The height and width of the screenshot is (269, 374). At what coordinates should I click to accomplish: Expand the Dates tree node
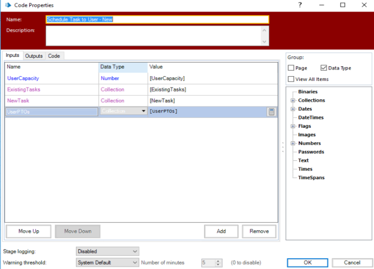[293, 109]
